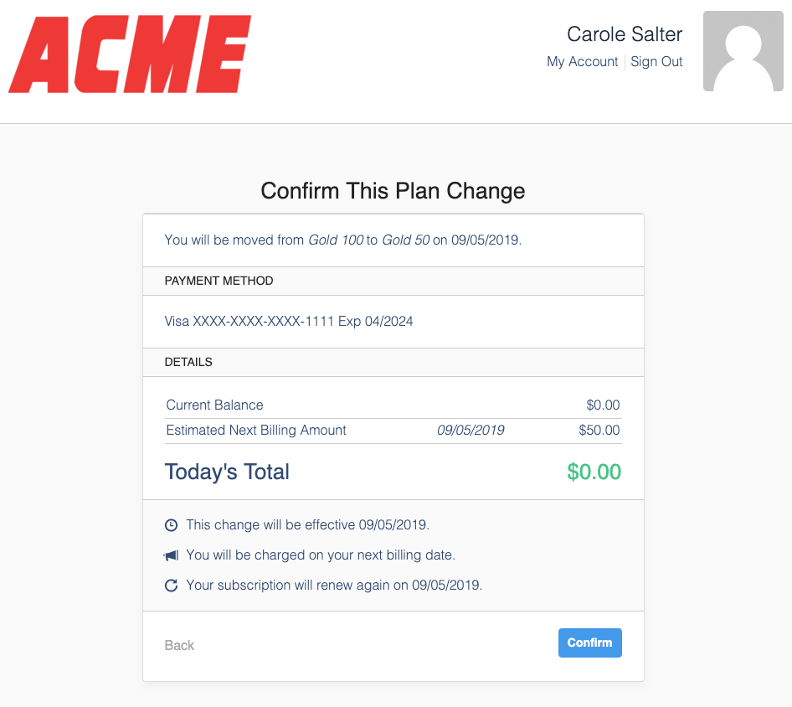The height and width of the screenshot is (707, 792).
Task: Click the renewal refresh icon beside subscription renewal text
Action: pyautogui.click(x=171, y=585)
